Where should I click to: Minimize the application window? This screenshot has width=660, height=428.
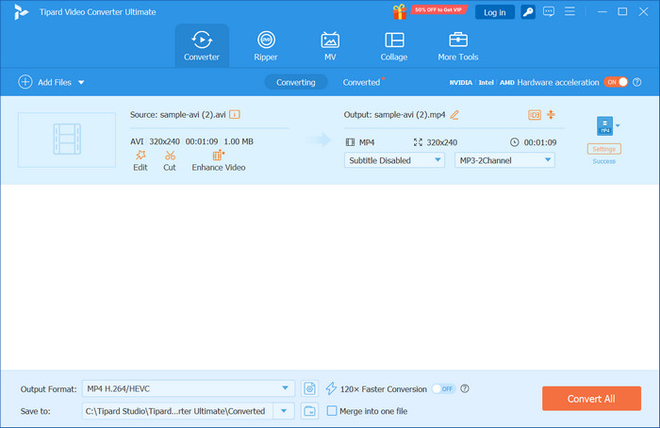(602, 11)
